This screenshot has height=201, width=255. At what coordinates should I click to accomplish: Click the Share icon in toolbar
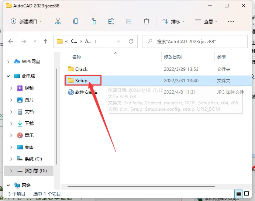129,21
